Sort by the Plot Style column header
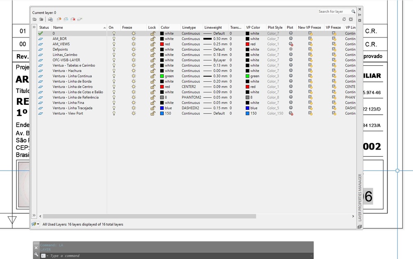This screenshot has height=259, width=413. [275, 28]
